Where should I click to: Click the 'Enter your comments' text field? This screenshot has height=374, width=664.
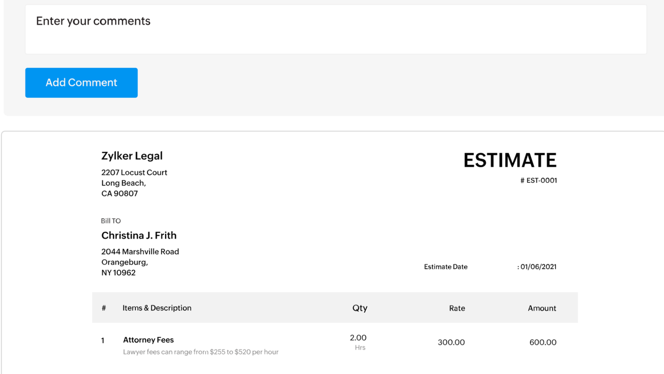click(335, 29)
